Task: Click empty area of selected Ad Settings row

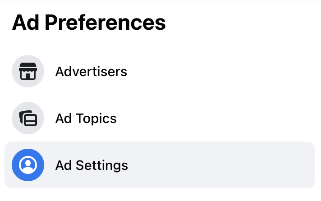Action: click(x=221, y=165)
